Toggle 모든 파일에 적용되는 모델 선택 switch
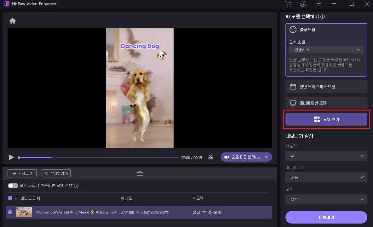Viewport: 373px width, 227px height. 13,186
